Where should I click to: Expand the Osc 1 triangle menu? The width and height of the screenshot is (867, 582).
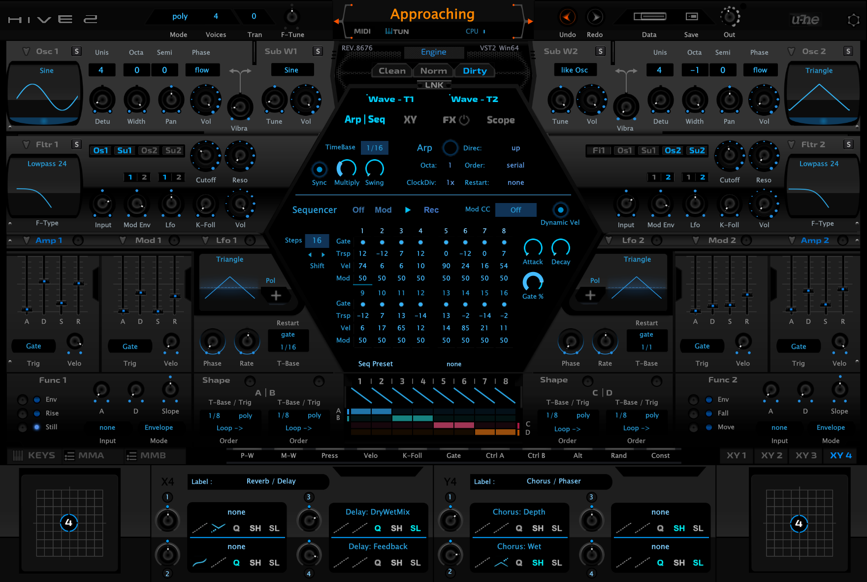coord(26,51)
